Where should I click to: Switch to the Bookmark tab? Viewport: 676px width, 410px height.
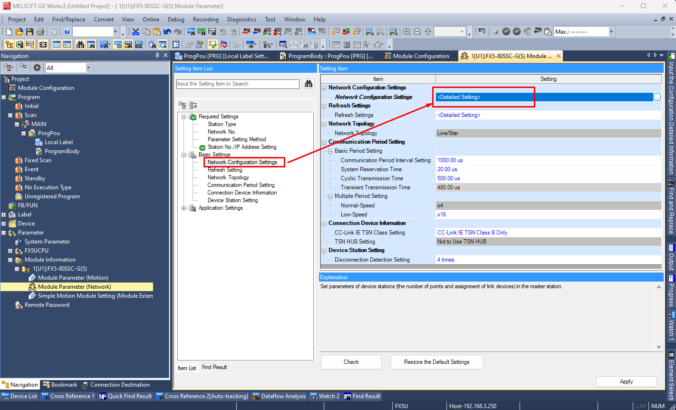click(59, 385)
